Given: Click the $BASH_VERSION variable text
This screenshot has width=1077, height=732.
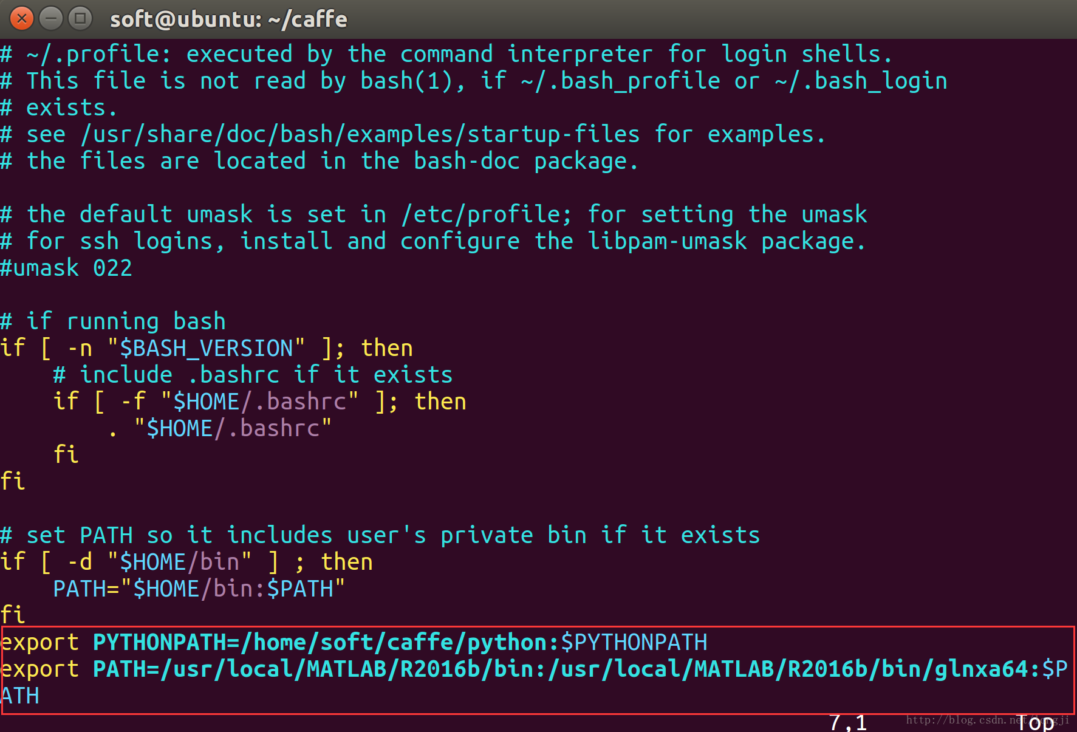Looking at the screenshot, I should [x=206, y=348].
